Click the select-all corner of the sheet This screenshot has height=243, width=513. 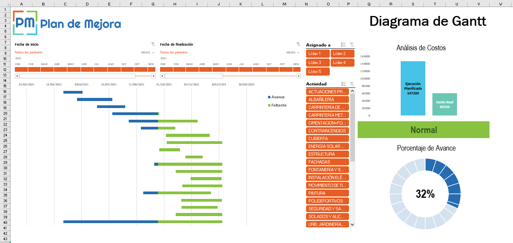point(5,3)
